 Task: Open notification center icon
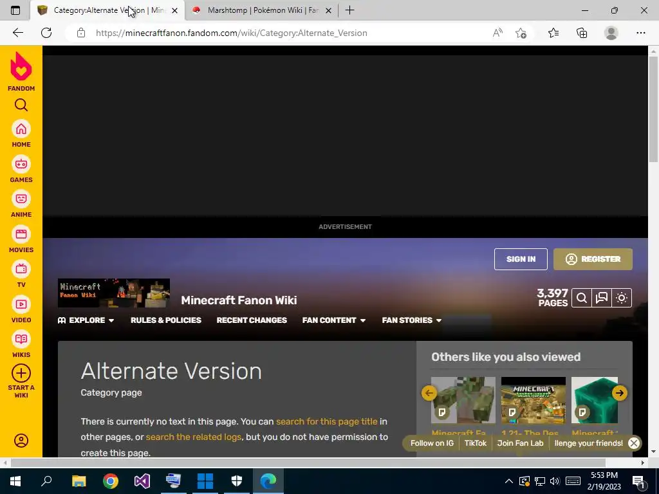click(638, 481)
